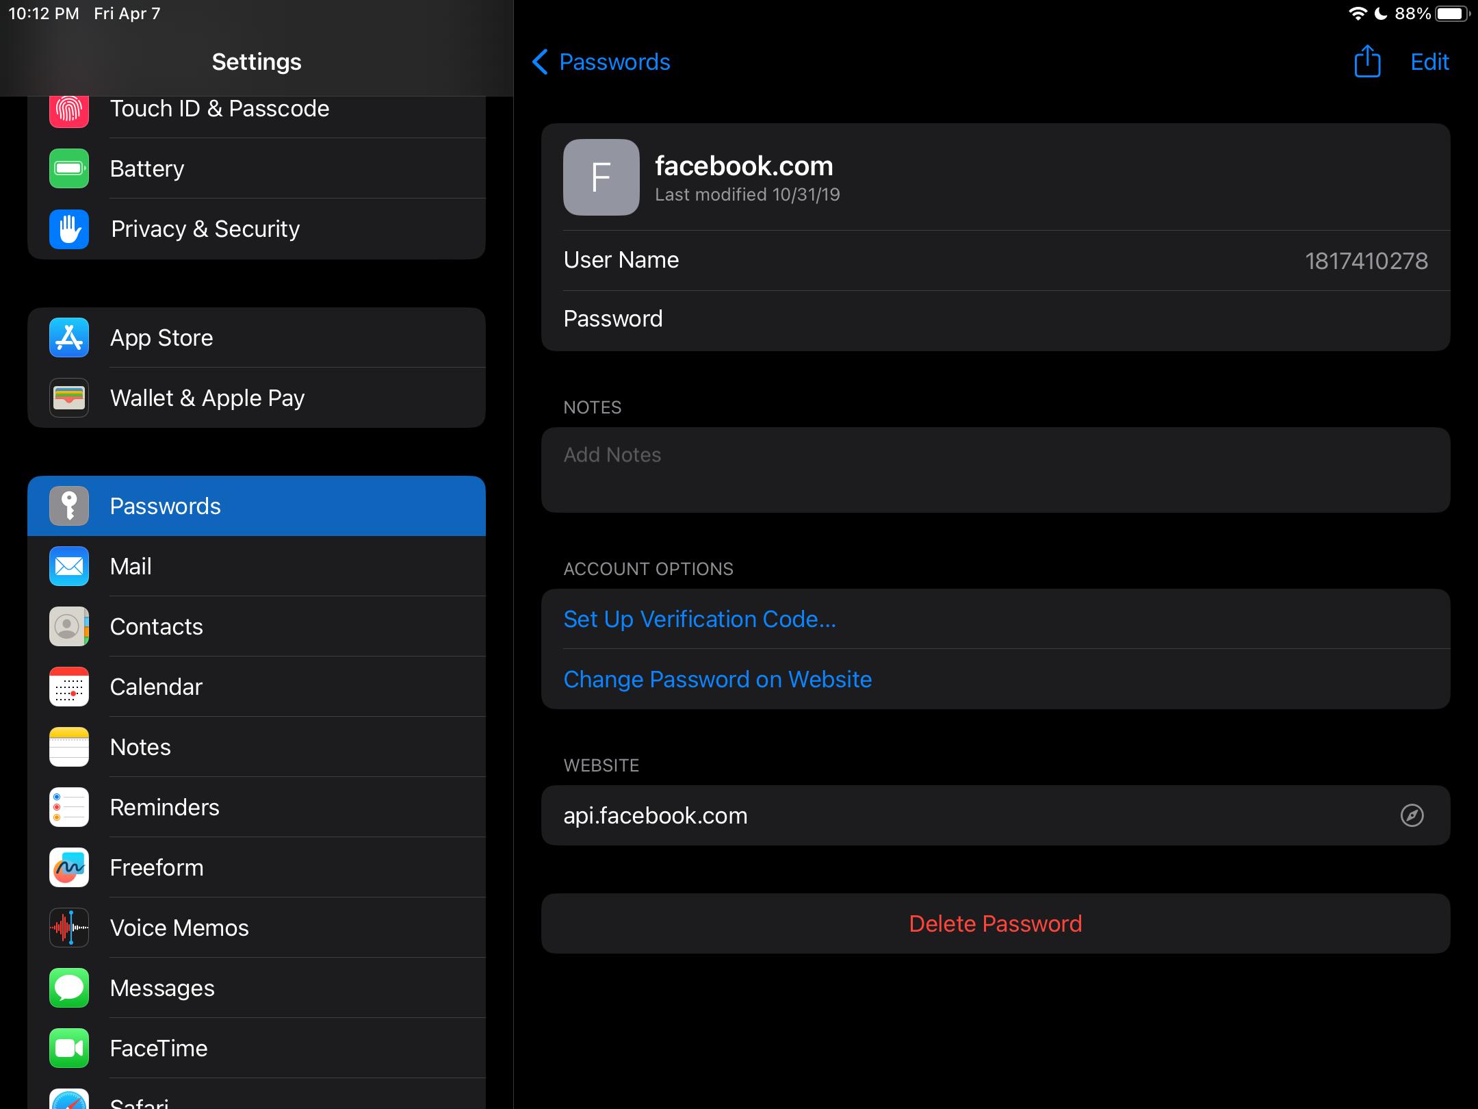Tap the Mail envelope icon

click(x=69, y=566)
